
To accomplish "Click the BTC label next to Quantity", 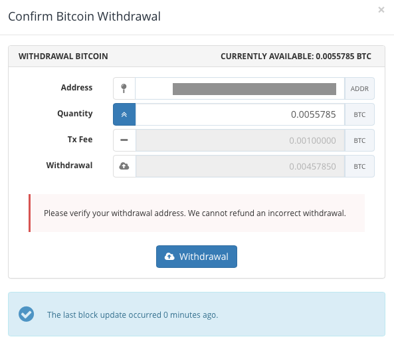I will pyautogui.click(x=359, y=114).
